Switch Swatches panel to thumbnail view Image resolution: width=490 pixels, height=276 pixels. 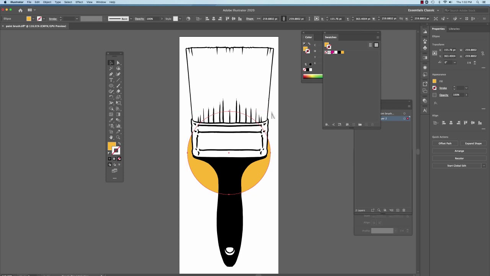click(x=376, y=45)
